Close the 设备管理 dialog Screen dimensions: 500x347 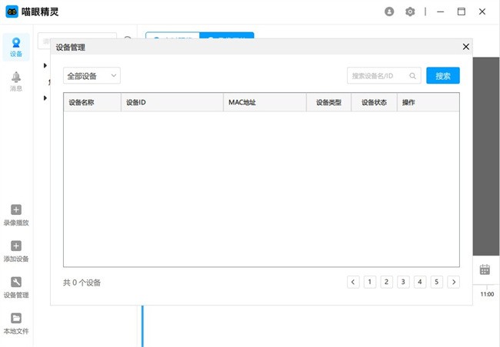pos(465,47)
